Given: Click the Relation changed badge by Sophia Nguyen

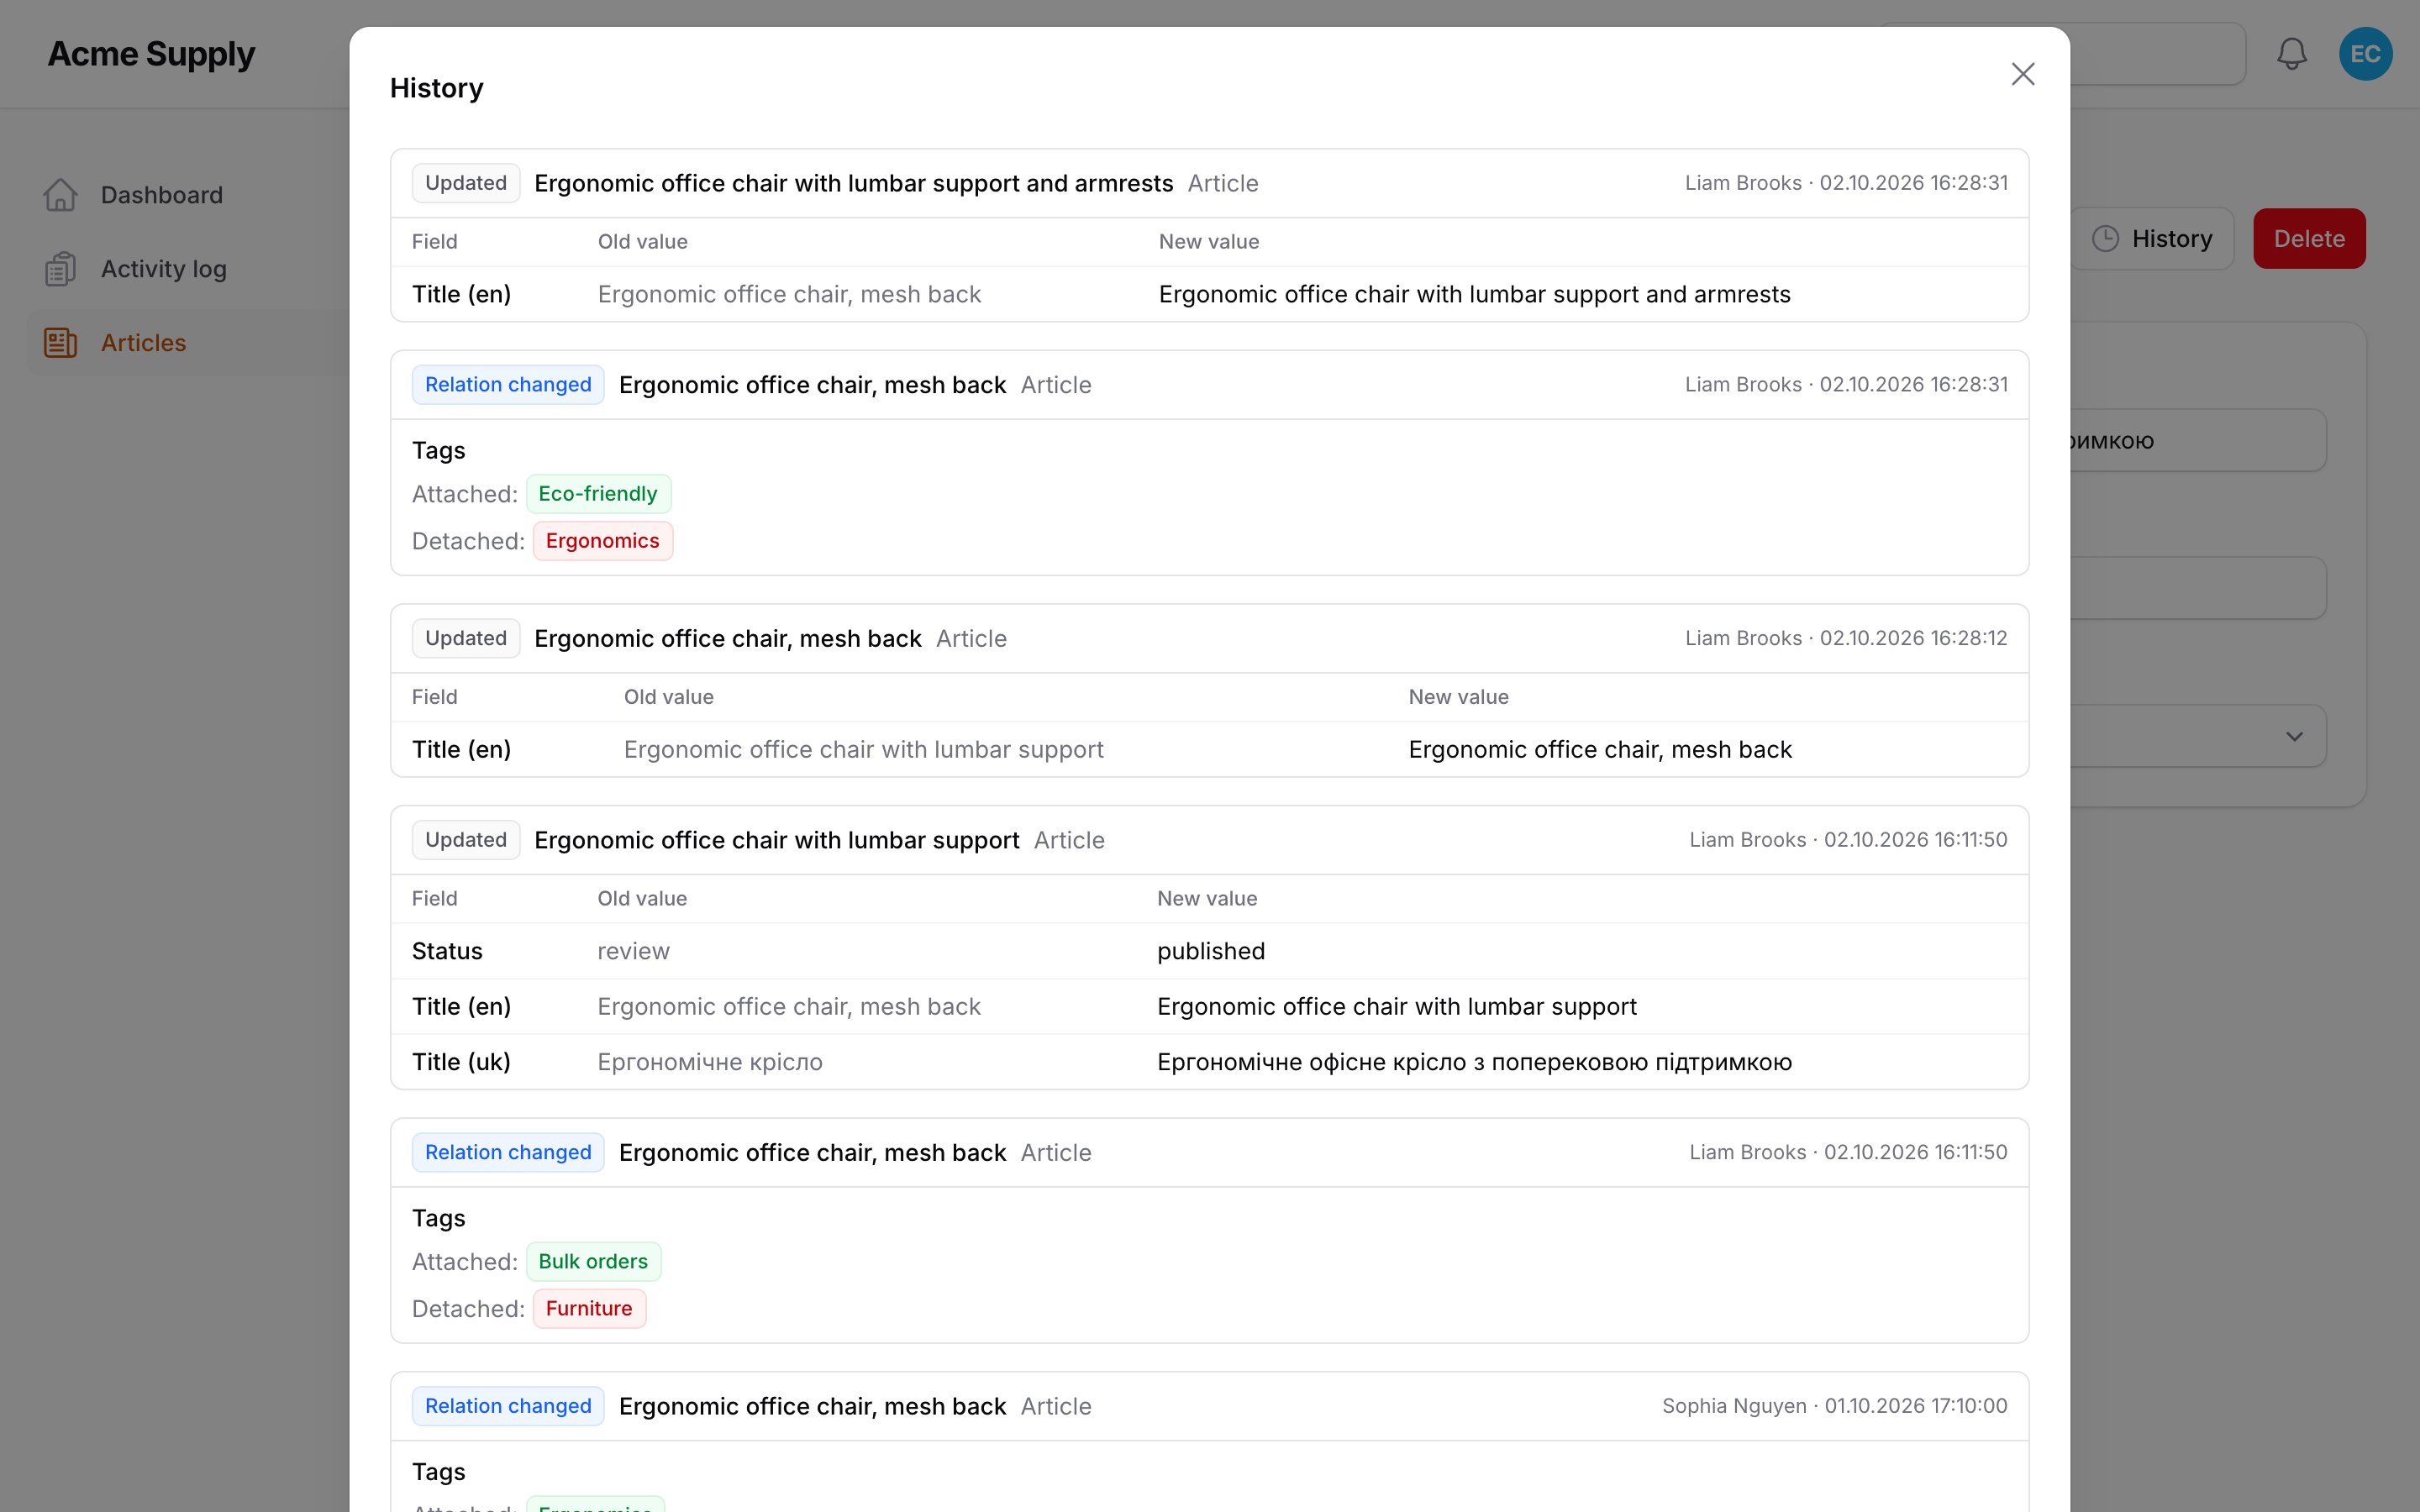Looking at the screenshot, I should pyautogui.click(x=508, y=1406).
